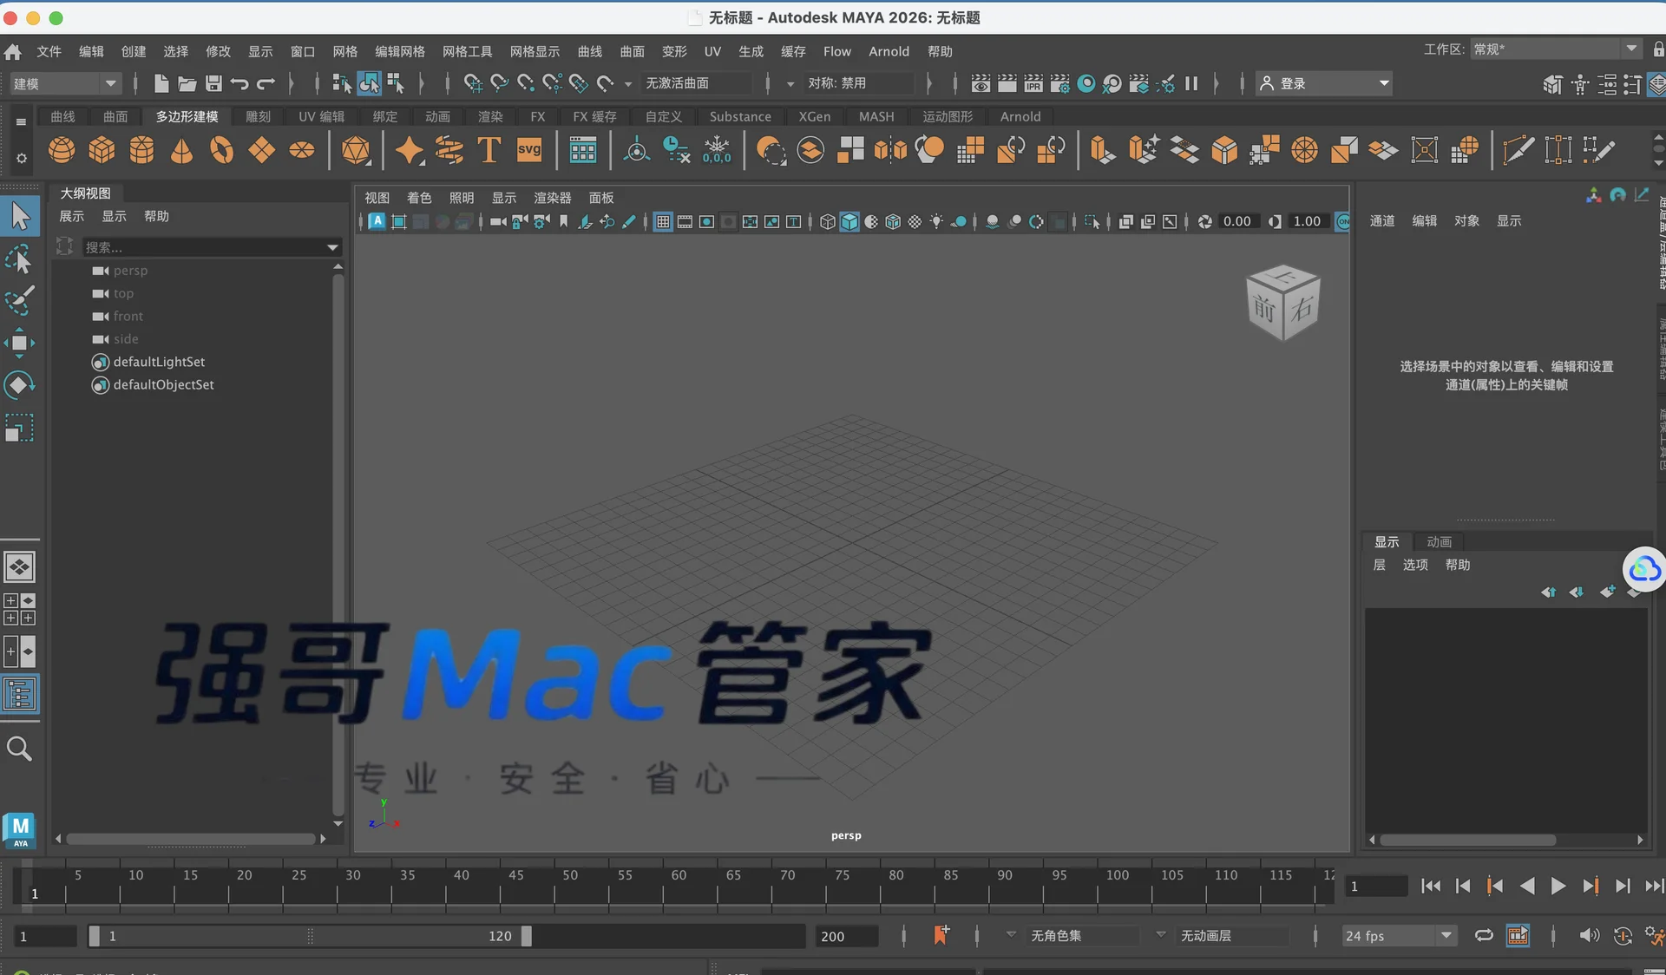Click the Save scene icon
This screenshot has height=975, width=1666.
(213, 83)
